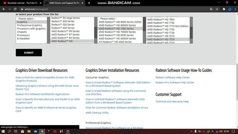Open a new browser tab
This screenshot has width=238, height=134.
pyautogui.click(x=89, y=3)
